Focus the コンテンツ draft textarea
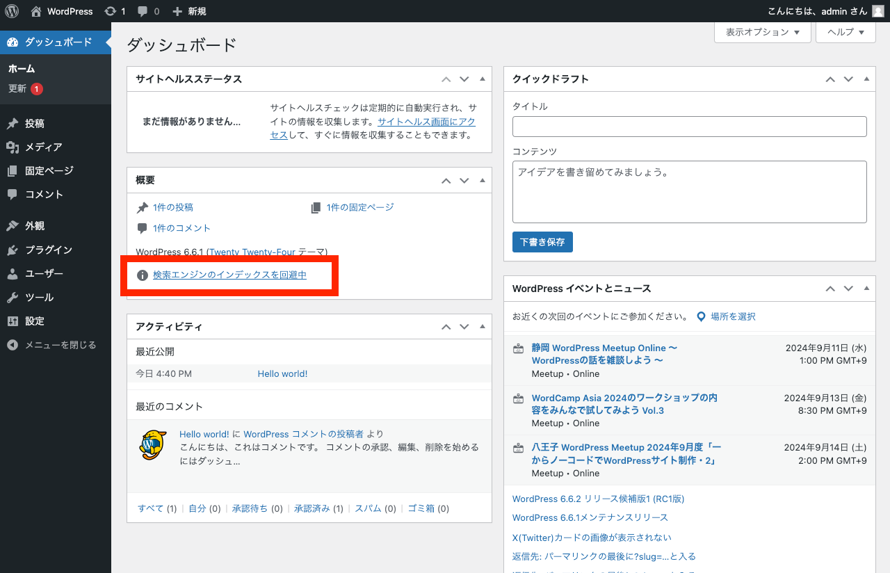Image resolution: width=890 pixels, height=573 pixels. pyautogui.click(x=690, y=192)
